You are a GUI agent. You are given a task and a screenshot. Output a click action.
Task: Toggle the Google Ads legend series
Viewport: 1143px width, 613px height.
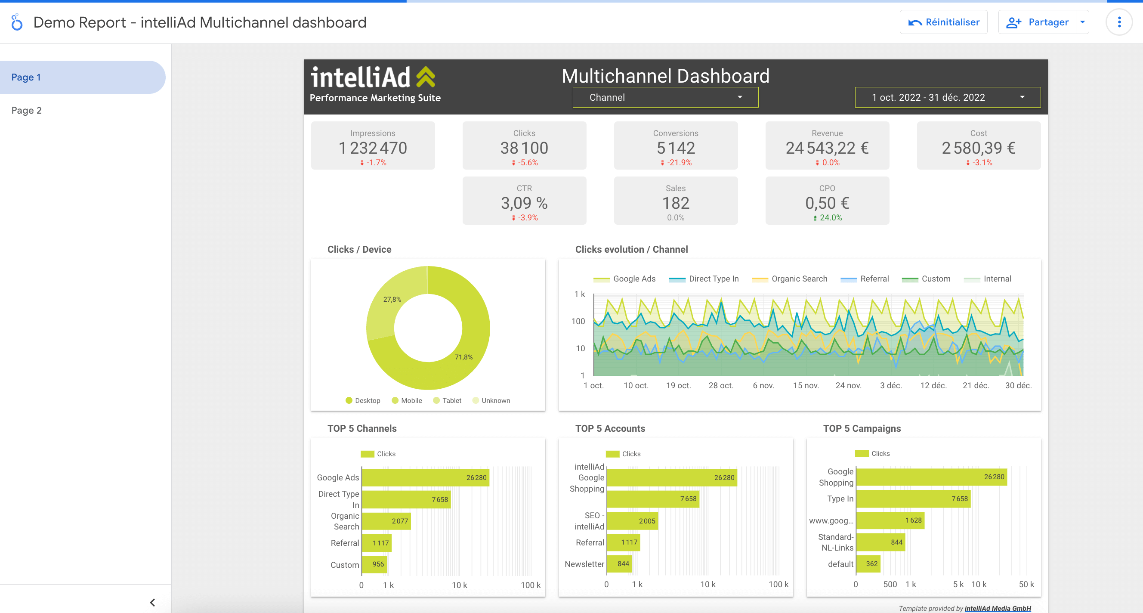tap(624, 279)
